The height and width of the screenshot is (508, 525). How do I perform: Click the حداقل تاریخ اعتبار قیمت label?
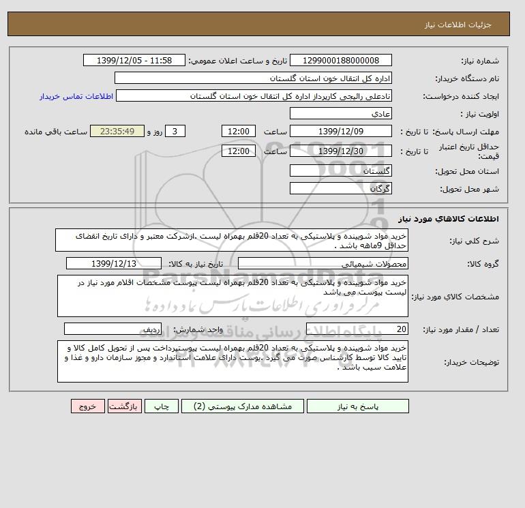click(x=469, y=151)
